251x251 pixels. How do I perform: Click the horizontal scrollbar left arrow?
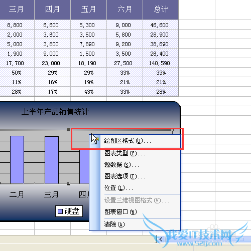pos(161,239)
